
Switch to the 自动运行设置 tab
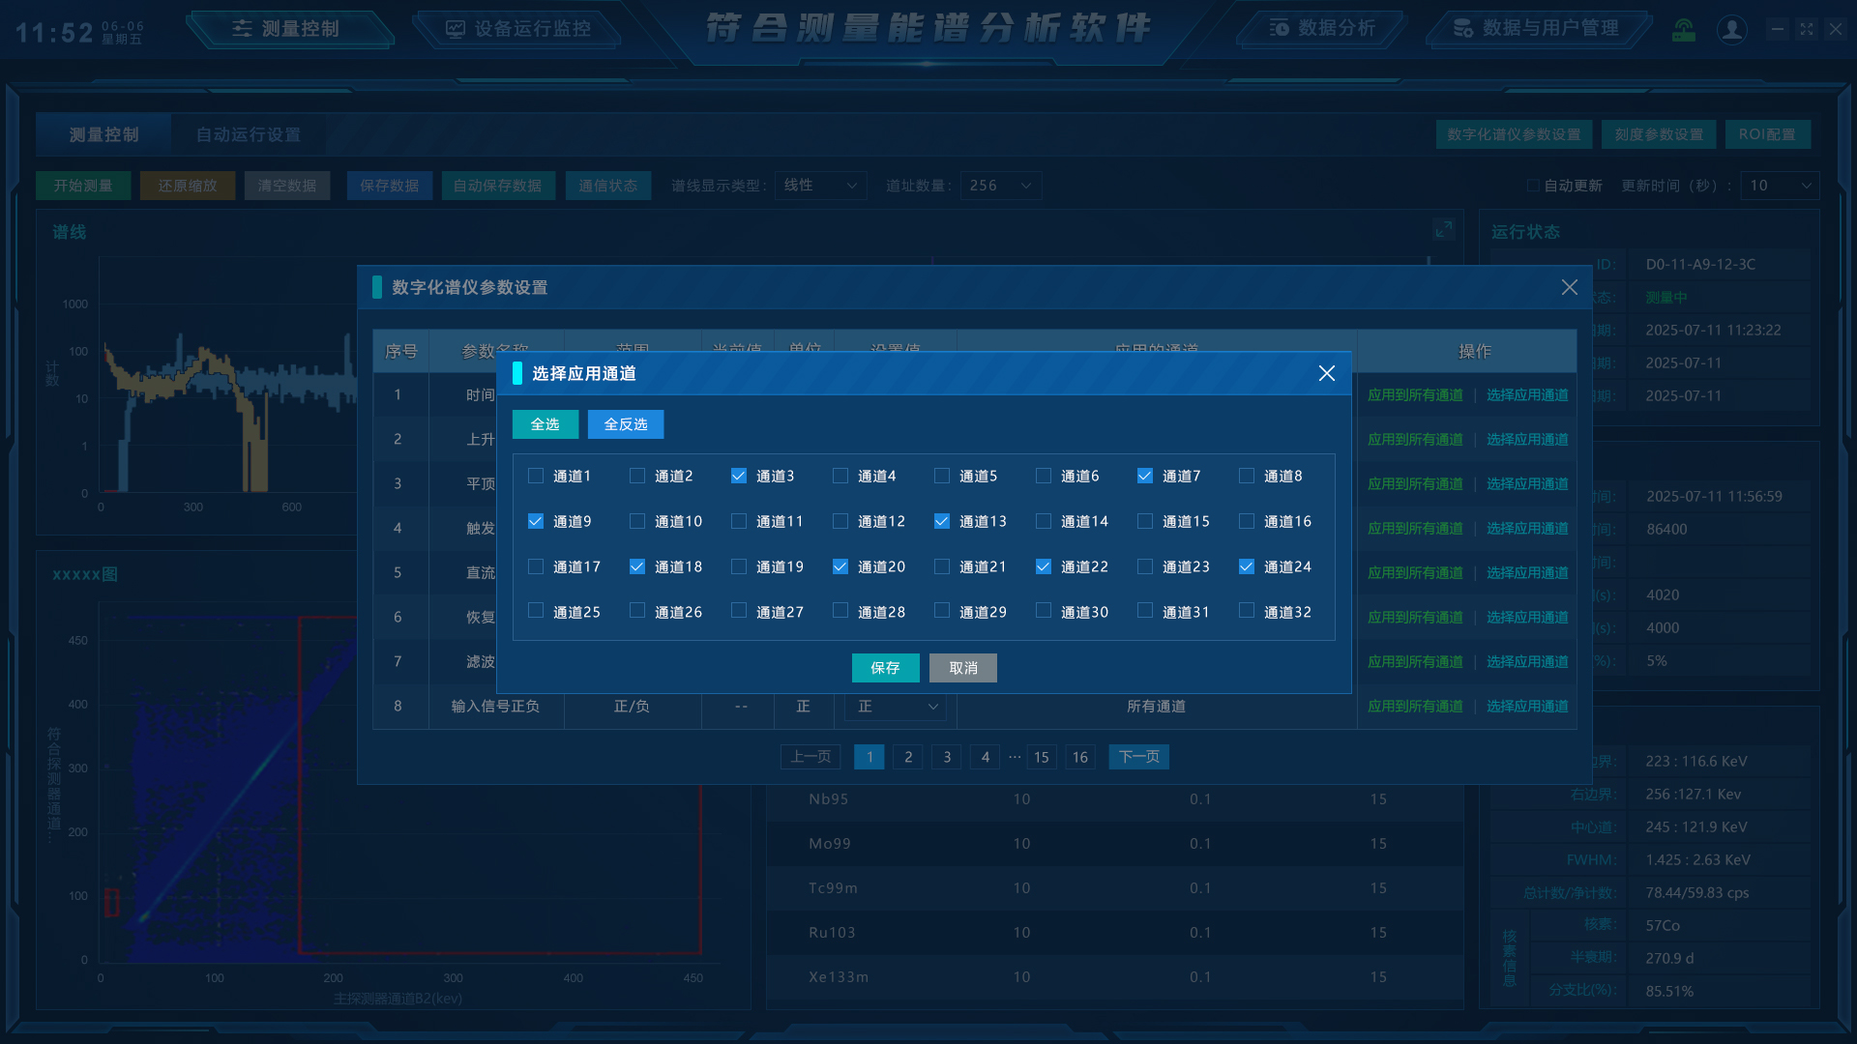(248, 134)
